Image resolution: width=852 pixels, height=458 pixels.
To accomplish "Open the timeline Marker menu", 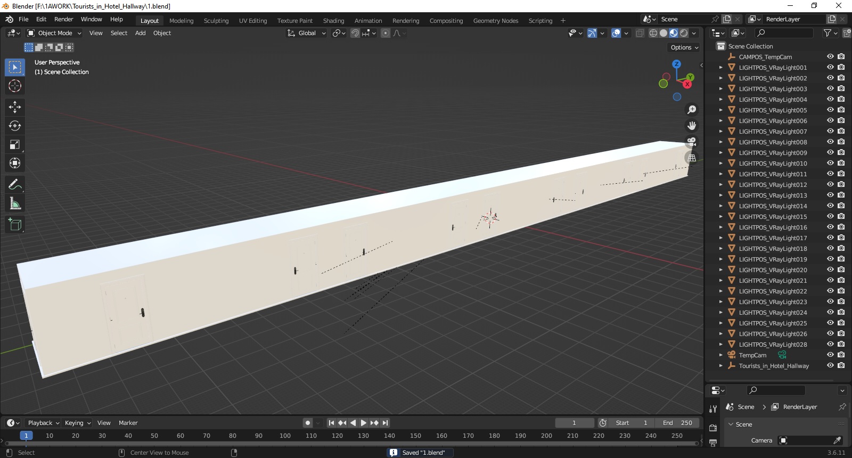I will (x=128, y=423).
